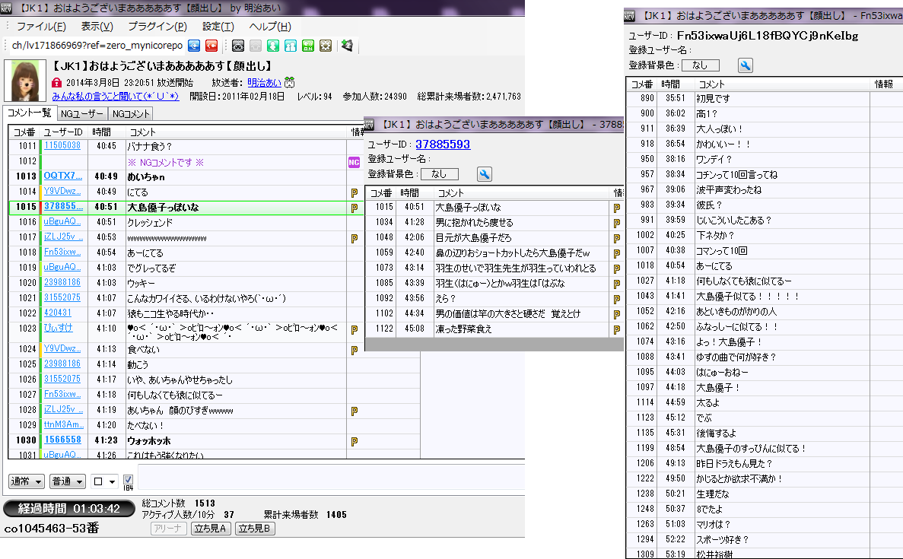Viewport: 903px width, 559px height.
Task: Open the 通常 comment position dropdown
Action: point(27,481)
